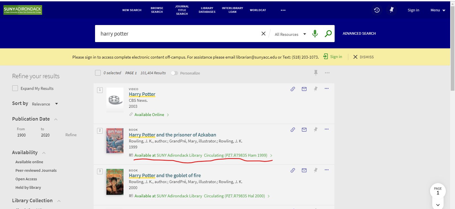Open Harry Potter and the prisoner of Azkaban
The height and width of the screenshot is (209, 455).
172,135
